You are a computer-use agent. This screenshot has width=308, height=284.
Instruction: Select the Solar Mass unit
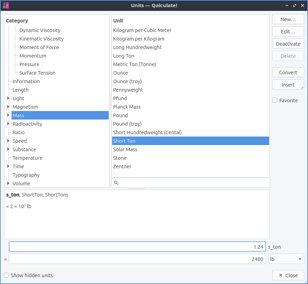[x=125, y=149]
